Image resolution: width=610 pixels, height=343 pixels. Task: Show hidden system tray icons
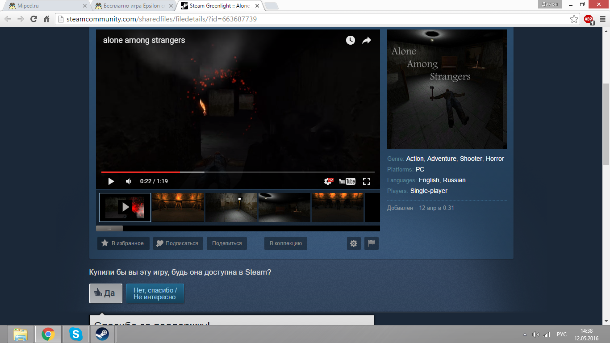[525, 335]
